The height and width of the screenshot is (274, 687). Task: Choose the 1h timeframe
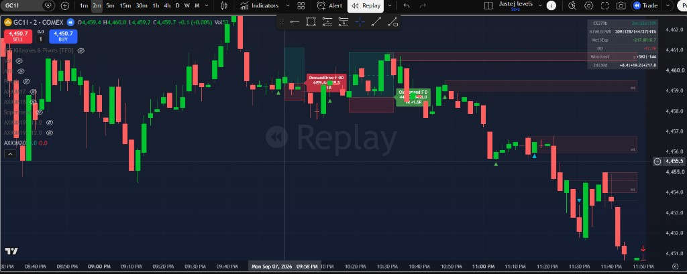pyautogui.click(x=156, y=5)
